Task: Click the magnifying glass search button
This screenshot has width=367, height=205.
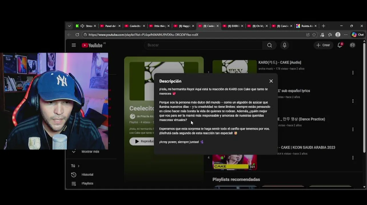Action: pos(270,45)
